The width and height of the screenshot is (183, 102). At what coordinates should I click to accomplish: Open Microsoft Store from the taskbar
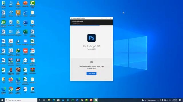(58, 100)
